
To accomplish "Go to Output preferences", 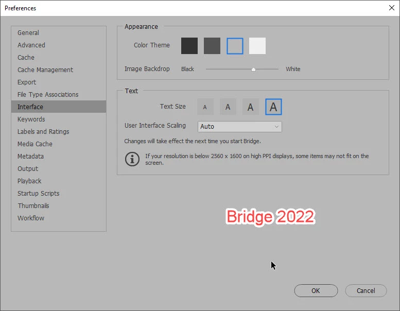I will coord(59,169).
